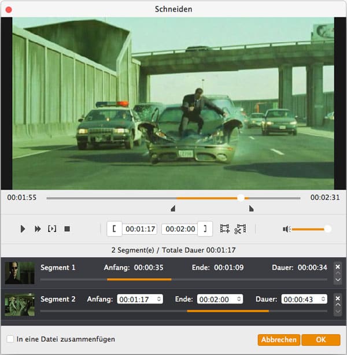Click Segment 1's greyed-out up arrow
This screenshot has height=355, width=347.
click(x=338, y=273)
